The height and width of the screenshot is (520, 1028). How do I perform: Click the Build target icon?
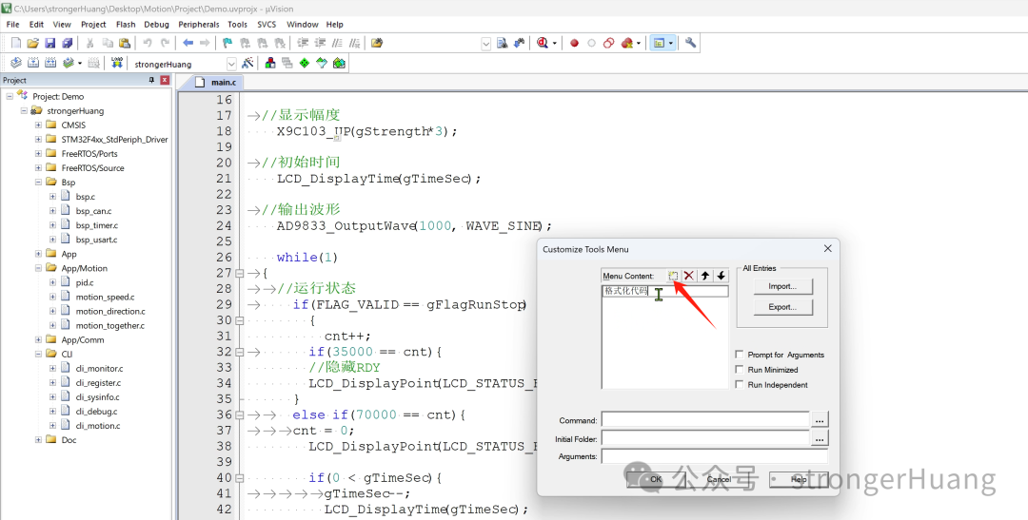(32, 63)
